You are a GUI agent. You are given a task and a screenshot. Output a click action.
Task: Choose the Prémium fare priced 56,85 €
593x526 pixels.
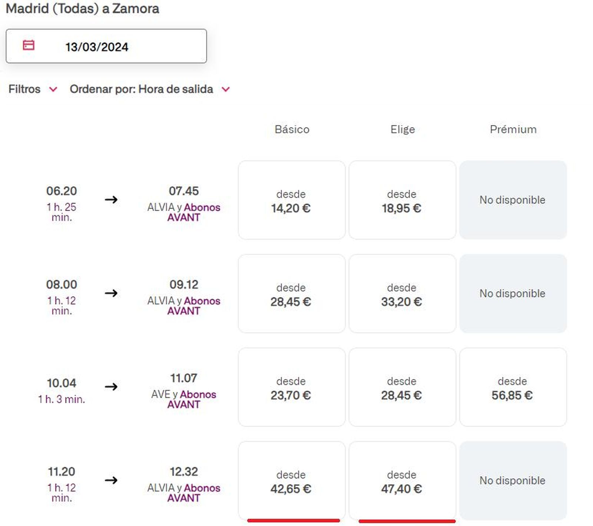pyautogui.click(x=513, y=387)
